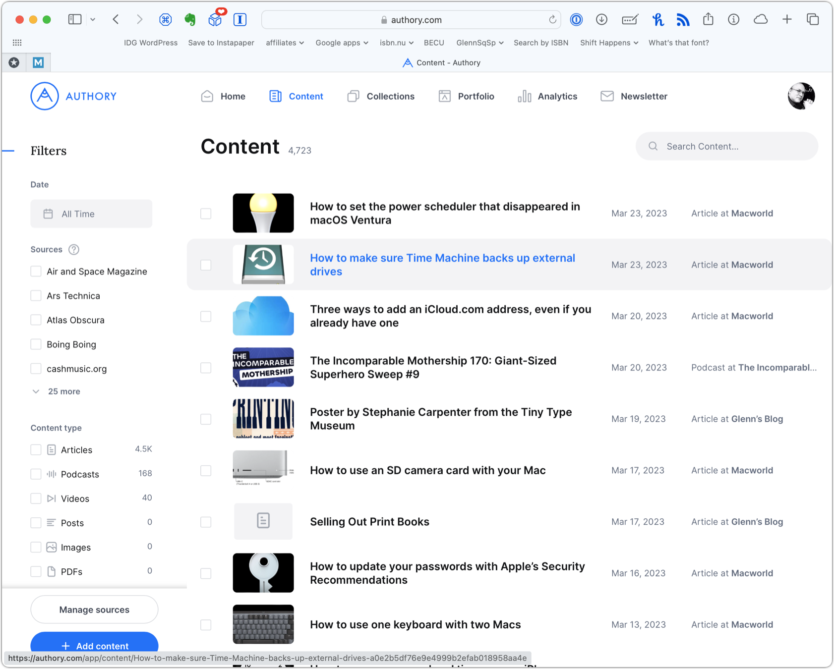The width and height of the screenshot is (834, 669).
Task: Select checkbox for Selling Out Print Books
Action: pyautogui.click(x=206, y=522)
